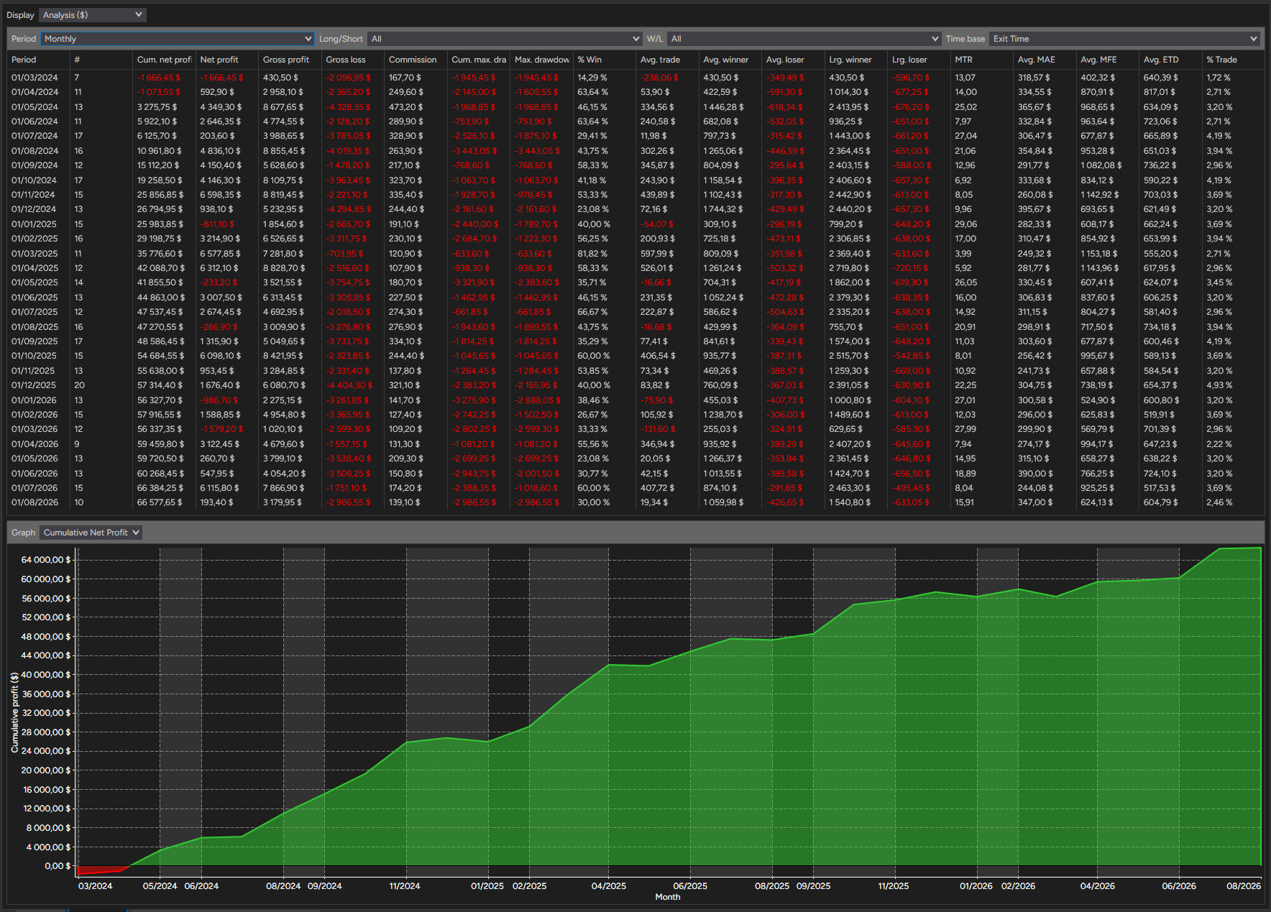The width and height of the screenshot is (1271, 912).
Task: Click the 0,00 $ y-axis label
Action: click(x=58, y=866)
